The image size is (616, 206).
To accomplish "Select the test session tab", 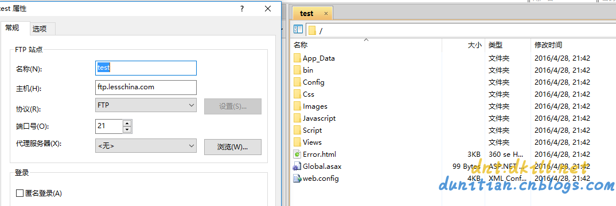I will coord(313,13).
